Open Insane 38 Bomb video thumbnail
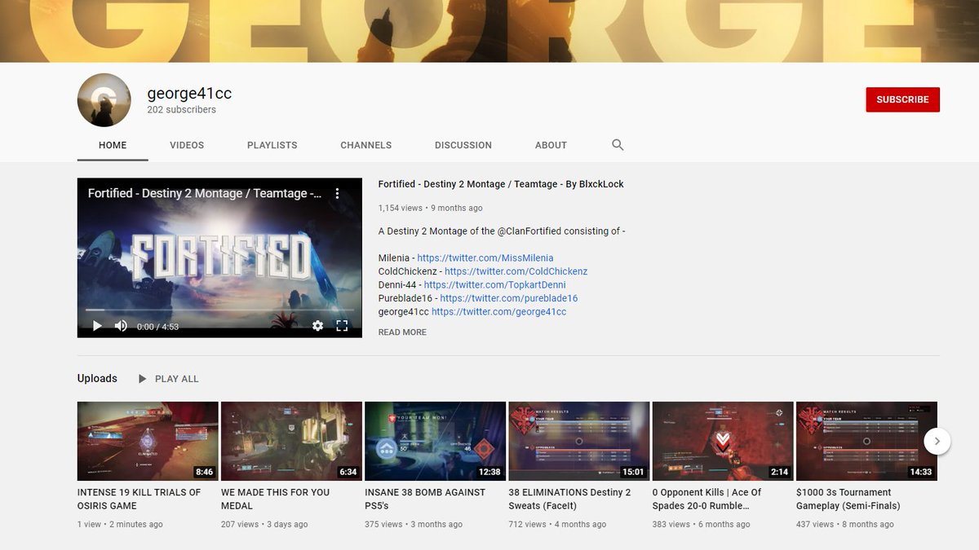The width and height of the screenshot is (979, 550). [435, 441]
